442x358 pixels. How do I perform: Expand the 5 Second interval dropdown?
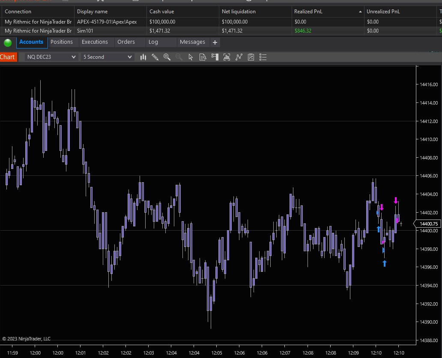130,57
